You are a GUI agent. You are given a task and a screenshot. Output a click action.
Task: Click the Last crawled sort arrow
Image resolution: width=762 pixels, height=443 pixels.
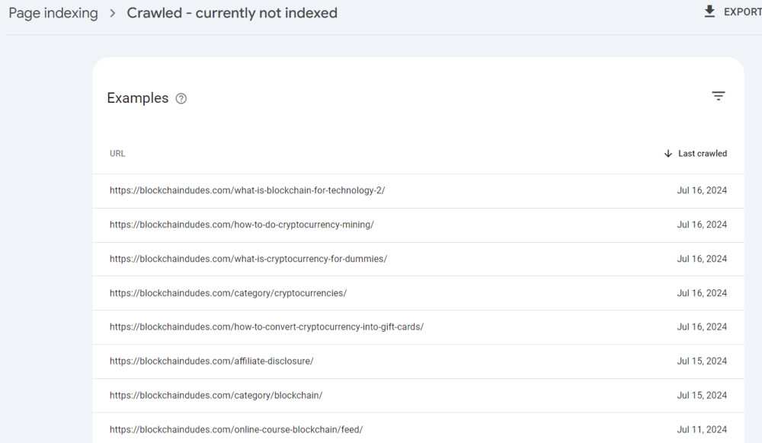point(668,154)
